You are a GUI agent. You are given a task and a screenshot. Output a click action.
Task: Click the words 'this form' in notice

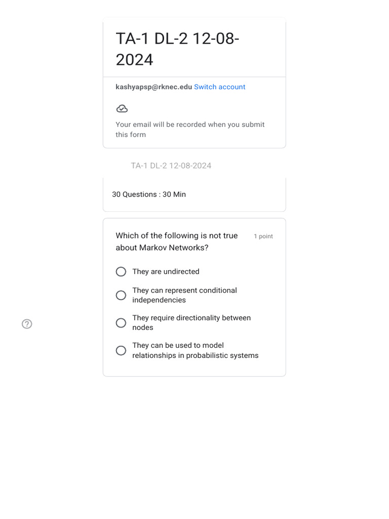[131, 134]
